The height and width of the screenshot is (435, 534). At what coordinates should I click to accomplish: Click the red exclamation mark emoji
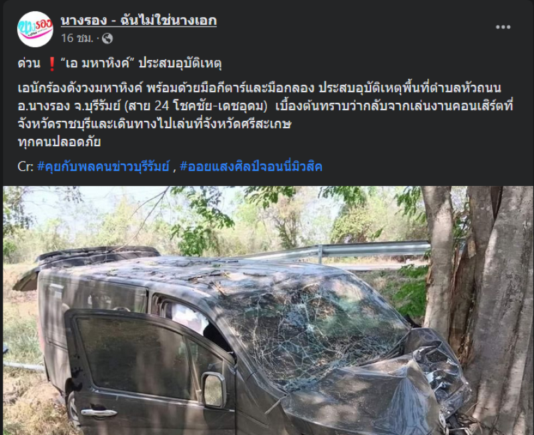(x=52, y=64)
